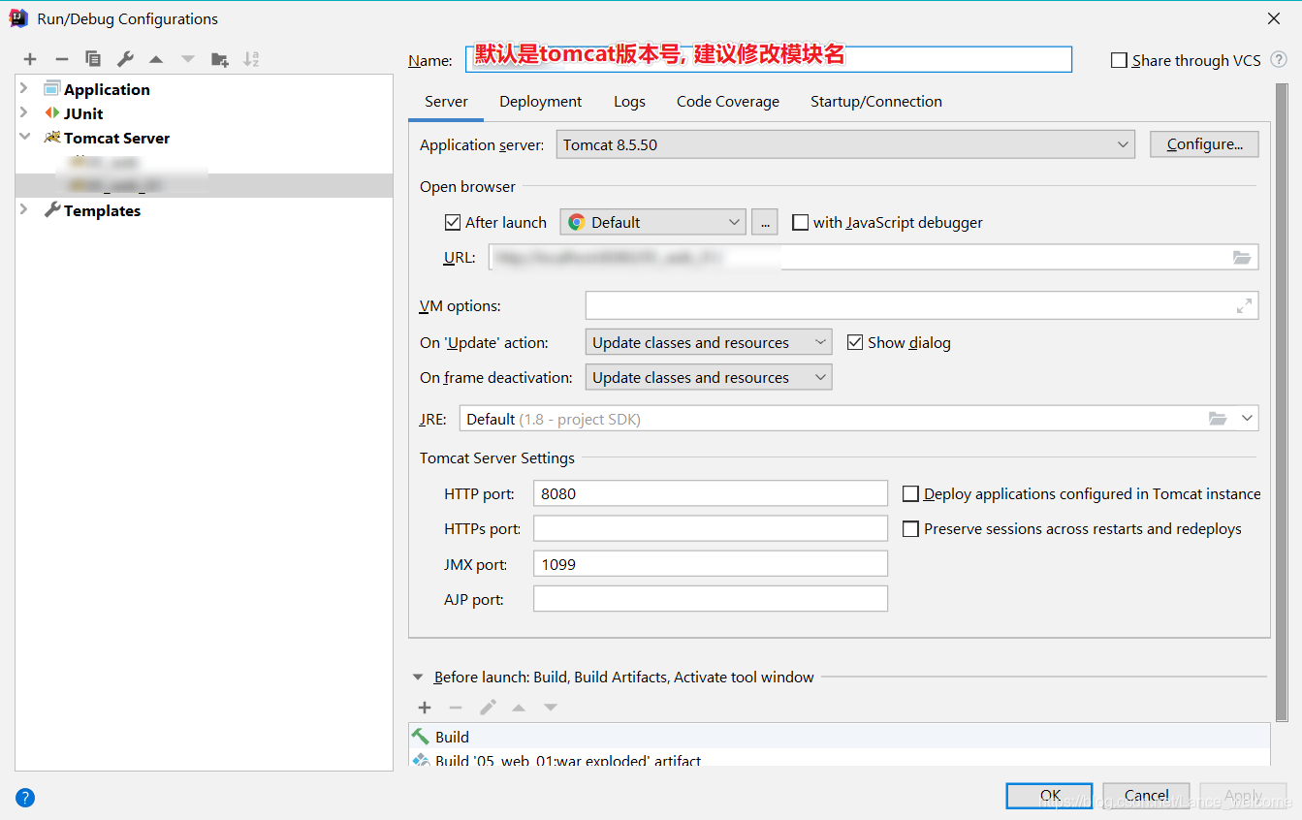1302x820 pixels.
Task: Create new folder for configurations
Action: (220, 59)
